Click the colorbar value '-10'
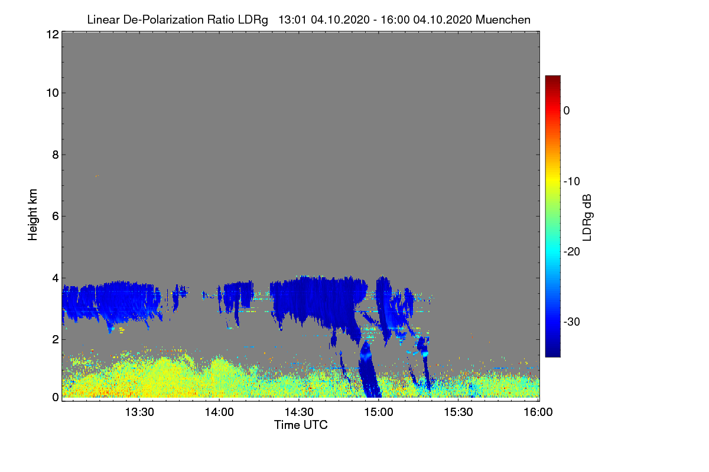Image resolution: width=709 pixels, height=472 pixels. 572,181
